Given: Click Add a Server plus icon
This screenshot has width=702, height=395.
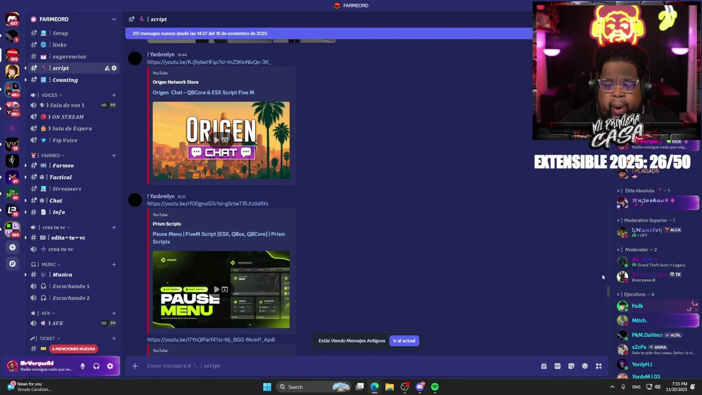Looking at the screenshot, I should [12, 247].
